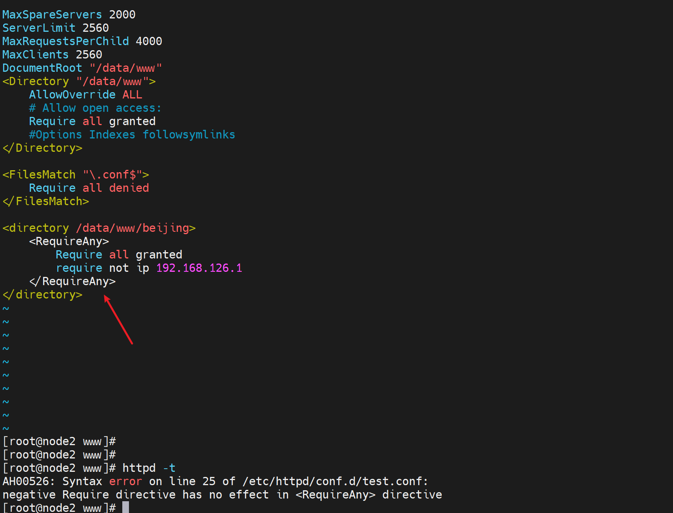Click 'AllowOverride' in the Directory block
This screenshot has height=513, width=673.
pos(72,95)
